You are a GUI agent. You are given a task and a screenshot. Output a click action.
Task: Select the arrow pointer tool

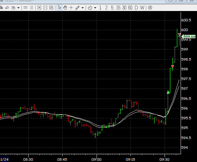tap(59, 8)
